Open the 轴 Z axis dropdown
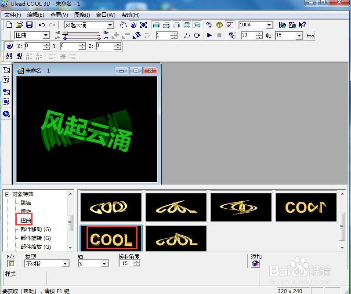351x294 pixels. 104,264
